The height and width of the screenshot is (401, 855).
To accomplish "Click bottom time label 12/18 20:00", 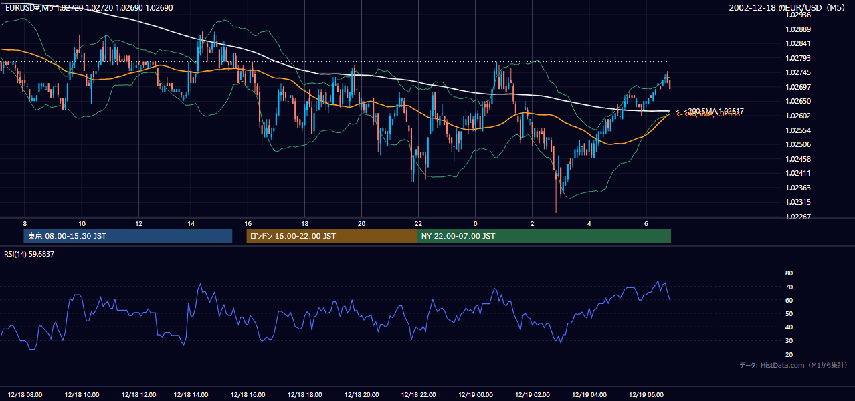I will pyautogui.click(x=361, y=394).
